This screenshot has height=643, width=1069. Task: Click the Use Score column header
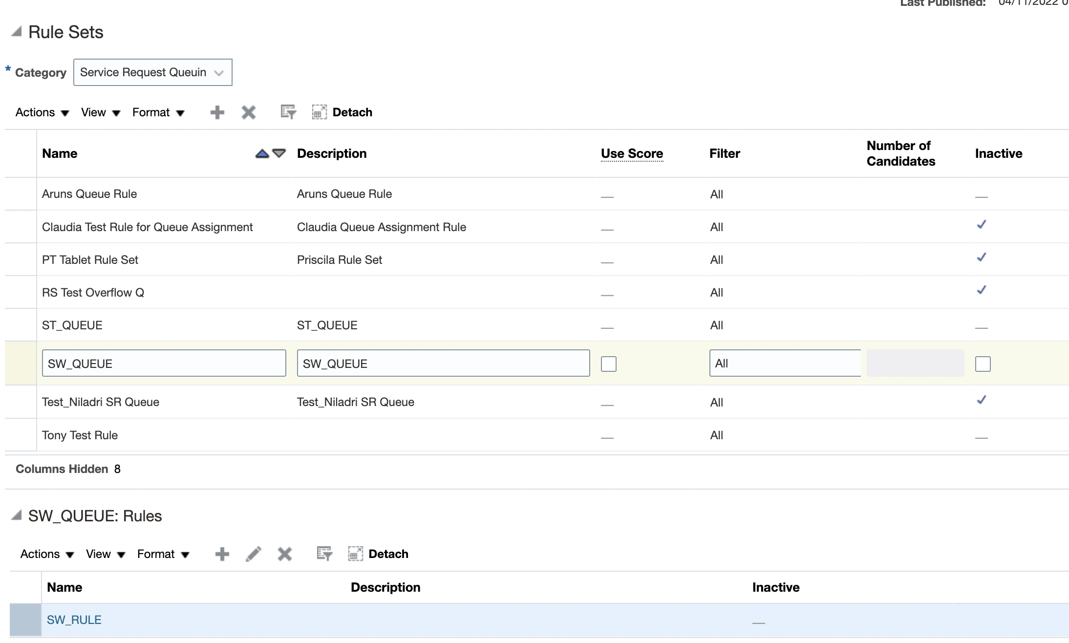point(632,153)
